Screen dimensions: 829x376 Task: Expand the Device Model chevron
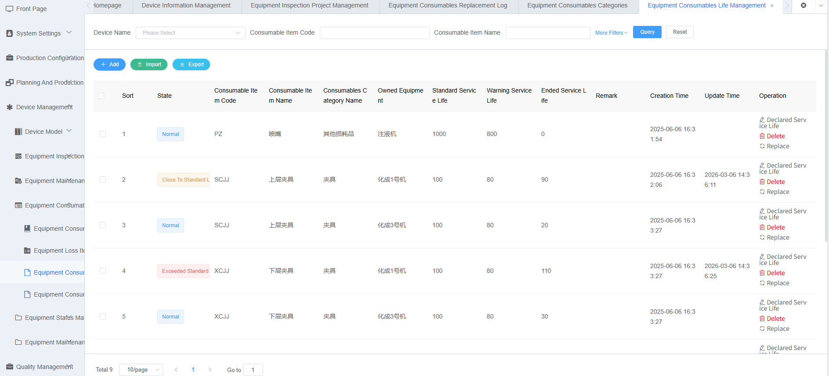(x=69, y=131)
